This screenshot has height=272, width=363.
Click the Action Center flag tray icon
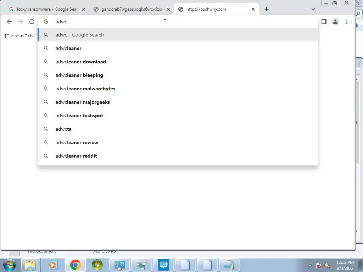pyautogui.click(x=319, y=265)
